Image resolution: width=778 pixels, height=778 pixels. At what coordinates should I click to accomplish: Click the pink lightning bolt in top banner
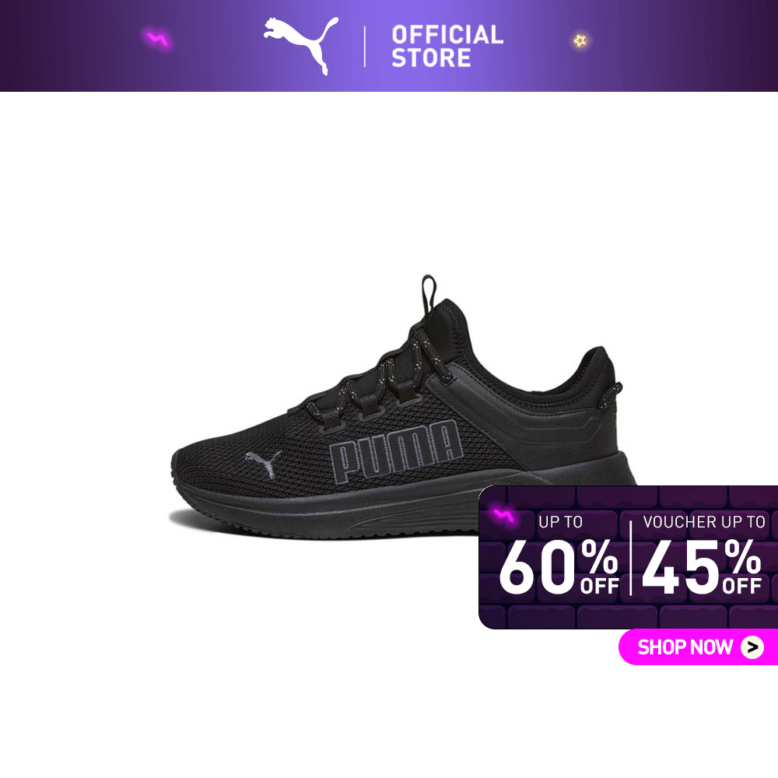[x=158, y=39]
